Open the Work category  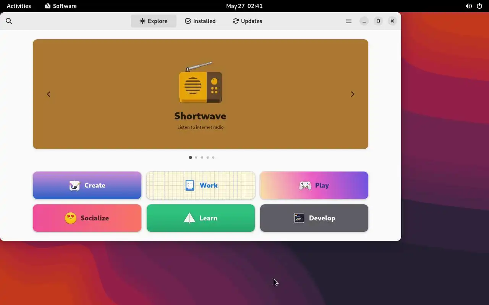[201, 185]
